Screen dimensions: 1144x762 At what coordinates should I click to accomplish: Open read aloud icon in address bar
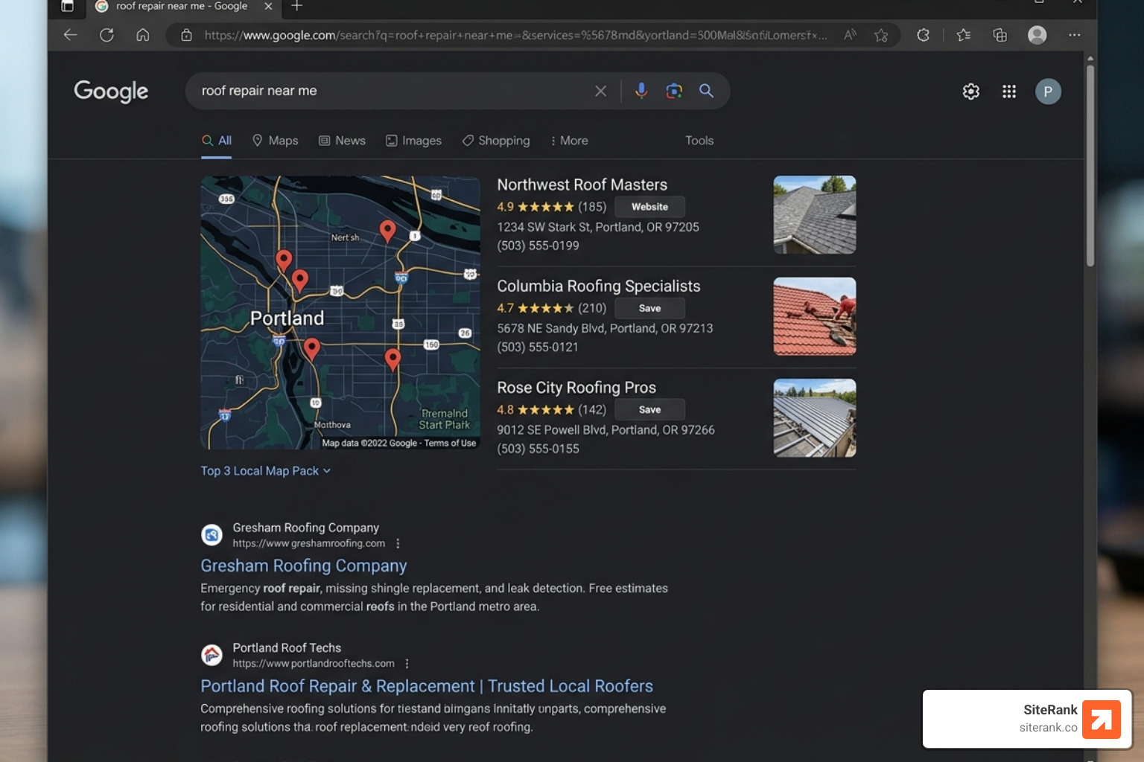[850, 35]
